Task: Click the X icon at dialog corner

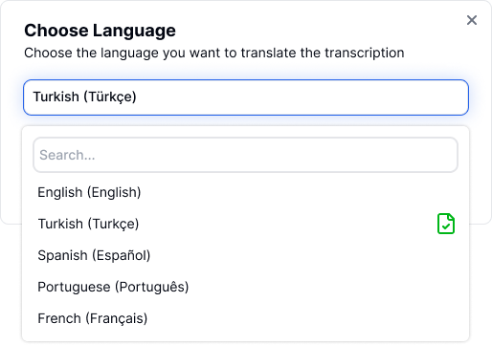Action: (472, 20)
